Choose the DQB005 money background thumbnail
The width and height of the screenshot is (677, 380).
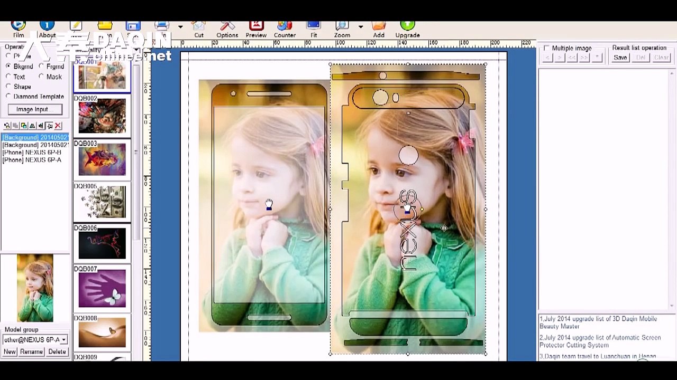pos(102,202)
